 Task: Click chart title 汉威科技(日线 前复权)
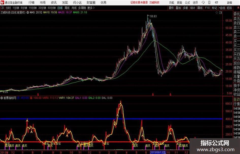click(x=13, y=12)
